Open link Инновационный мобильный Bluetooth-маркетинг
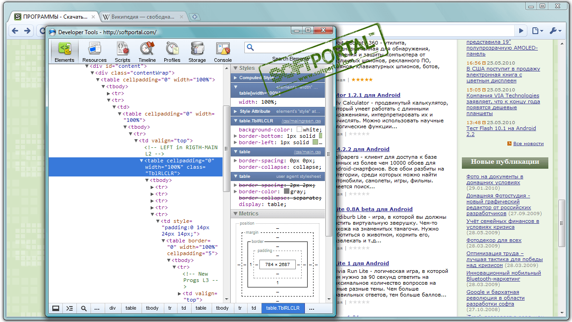Screen dimensions: 572x322 pos(504,276)
